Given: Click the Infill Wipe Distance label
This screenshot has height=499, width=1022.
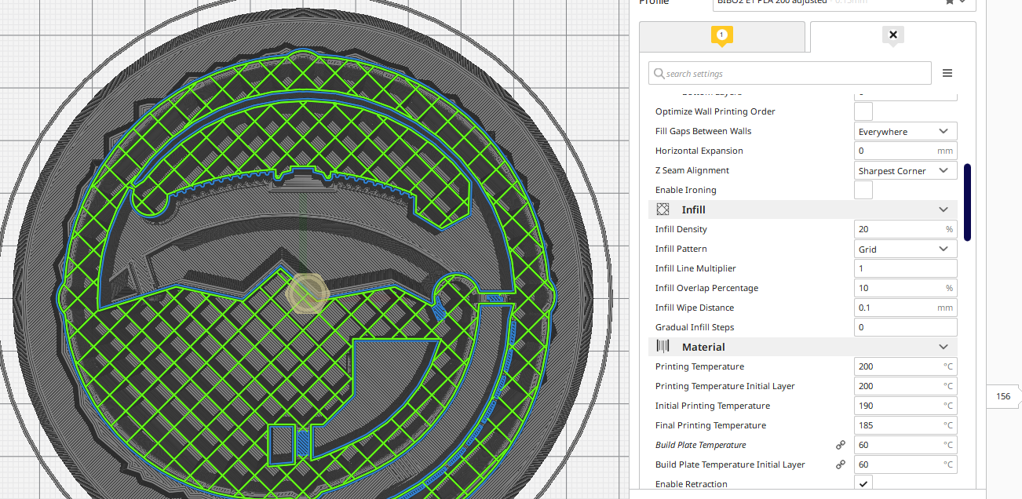Looking at the screenshot, I should pyautogui.click(x=695, y=308).
